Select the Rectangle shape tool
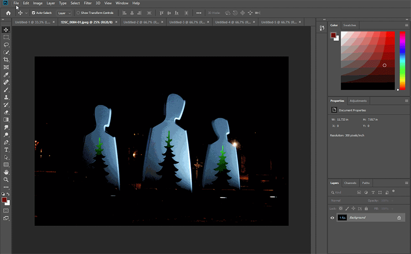Screen dimensions: 411x254 (6, 165)
